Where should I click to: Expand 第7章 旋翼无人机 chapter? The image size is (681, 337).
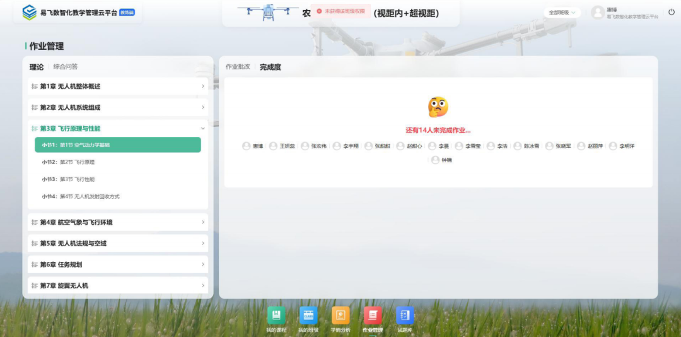(118, 285)
